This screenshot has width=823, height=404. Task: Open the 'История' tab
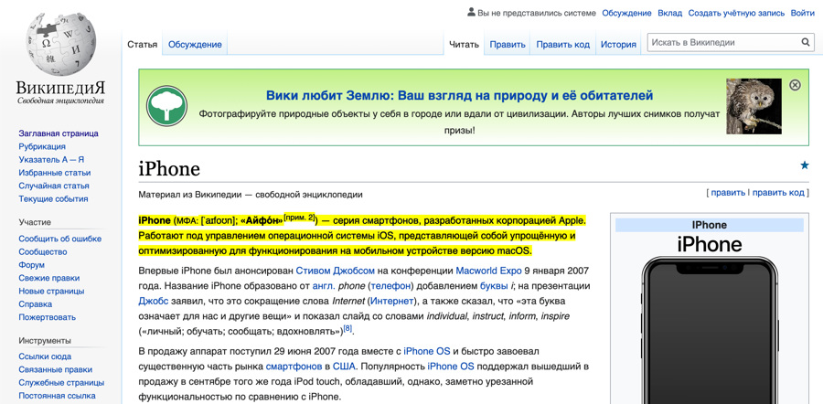pyautogui.click(x=618, y=45)
